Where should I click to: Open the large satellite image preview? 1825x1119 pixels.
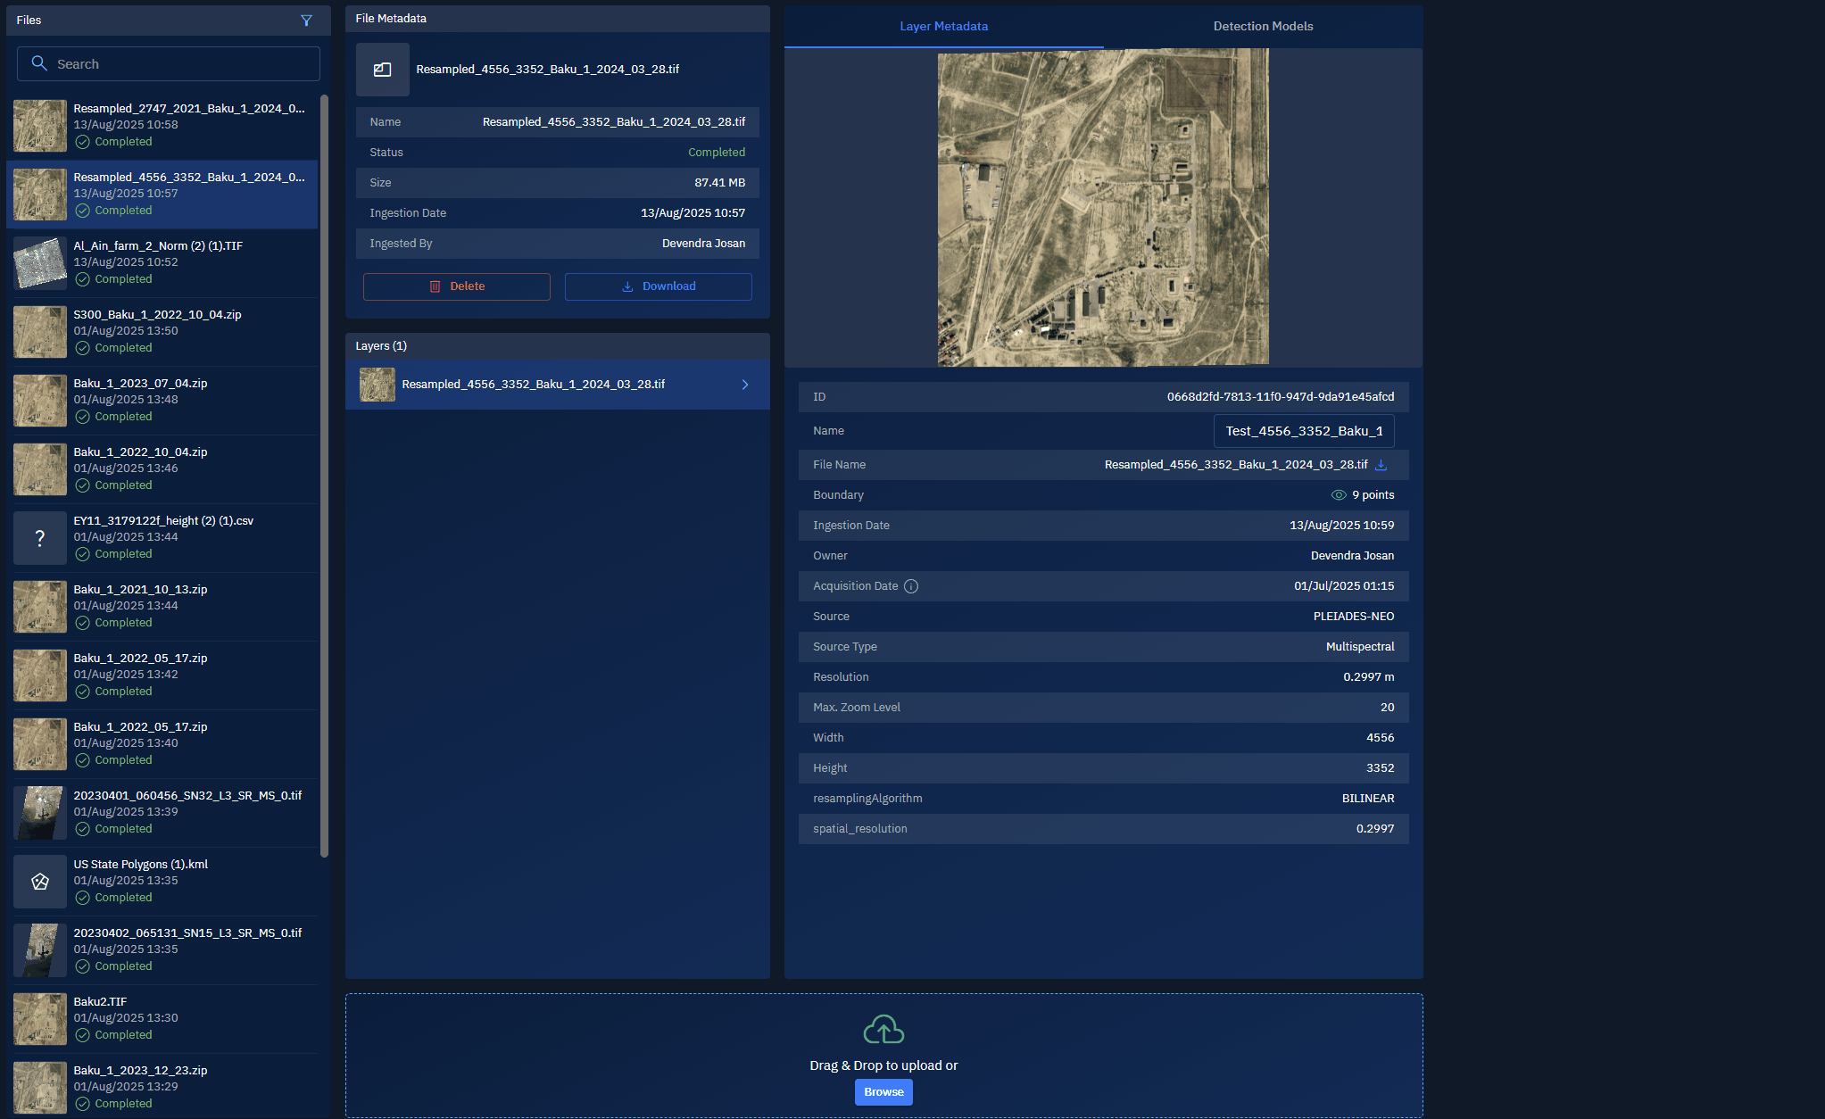(x=1103, y=207)
